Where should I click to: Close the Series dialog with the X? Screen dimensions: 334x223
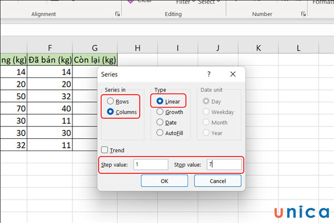(x=233, y=74)
